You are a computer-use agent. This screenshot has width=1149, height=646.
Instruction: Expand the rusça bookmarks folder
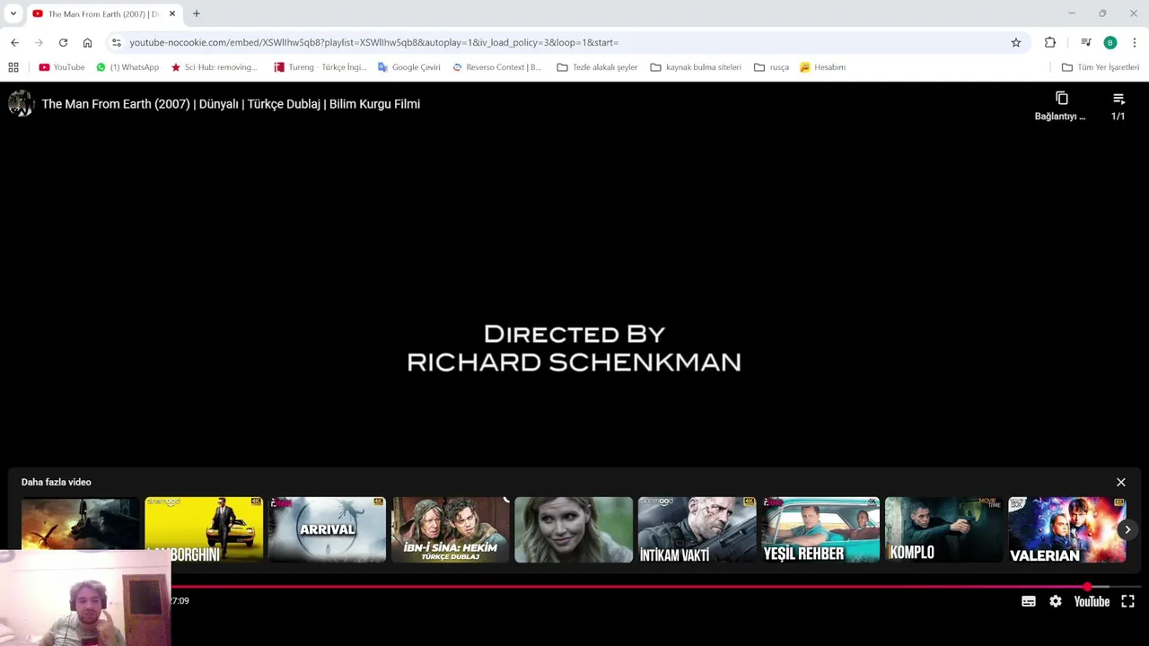click(x=772, y=67)
